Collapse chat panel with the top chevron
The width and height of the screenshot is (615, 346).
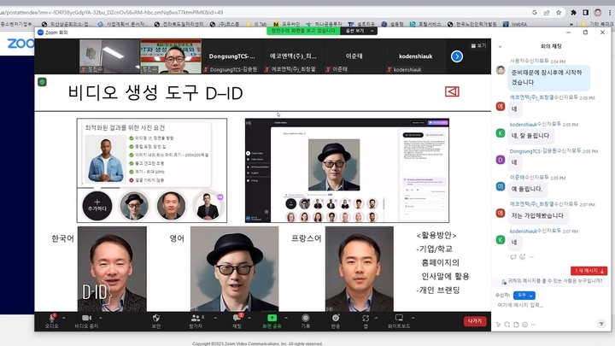(500, 47)
